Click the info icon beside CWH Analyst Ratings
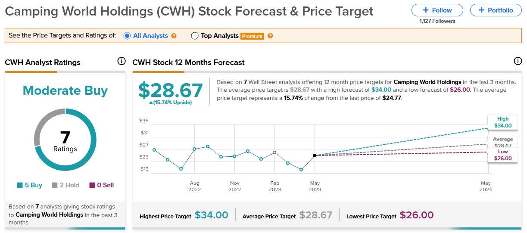Viewport: 527px width, 233px height. click(x=122, y=61)
